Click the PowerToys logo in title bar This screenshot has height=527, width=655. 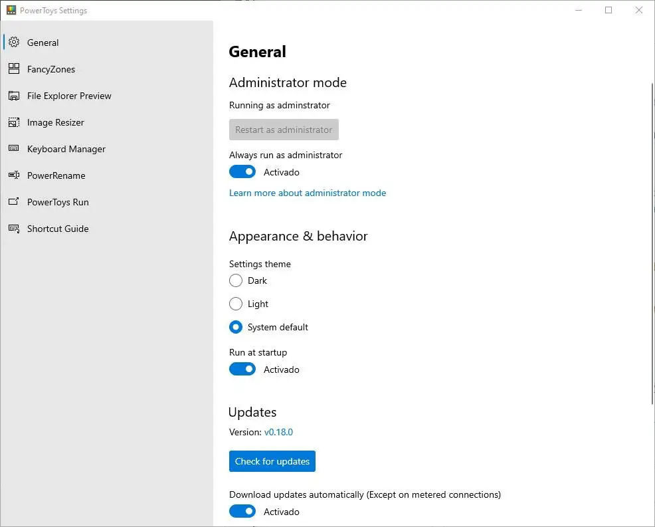[11, 10]
